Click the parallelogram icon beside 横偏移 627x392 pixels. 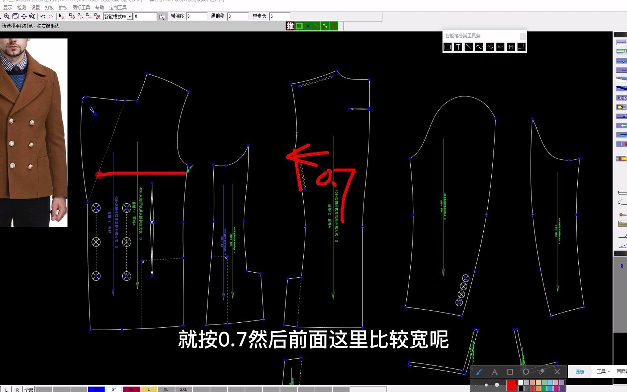click(162, 16)
